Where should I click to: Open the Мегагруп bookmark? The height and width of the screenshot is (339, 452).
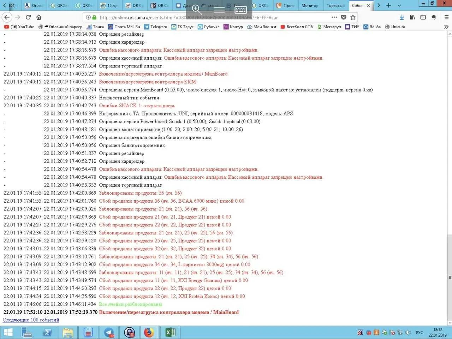click(329, 27)
